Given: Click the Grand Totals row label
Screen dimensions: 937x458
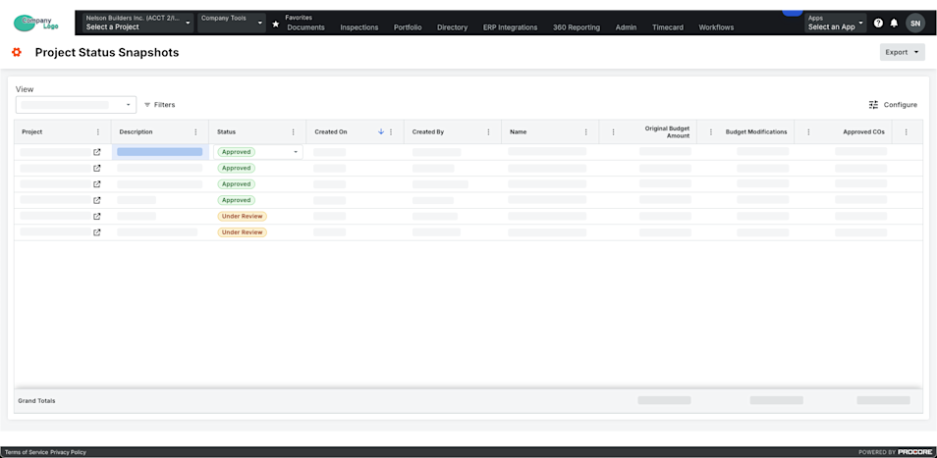Looking at the screenshot, I should click(37, 401).
